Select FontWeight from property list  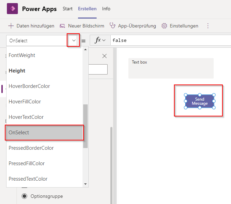pyautogui.click(x=44, y=55)
